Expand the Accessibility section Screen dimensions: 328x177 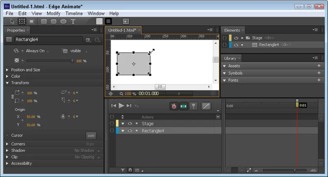(x=7, y=163)
